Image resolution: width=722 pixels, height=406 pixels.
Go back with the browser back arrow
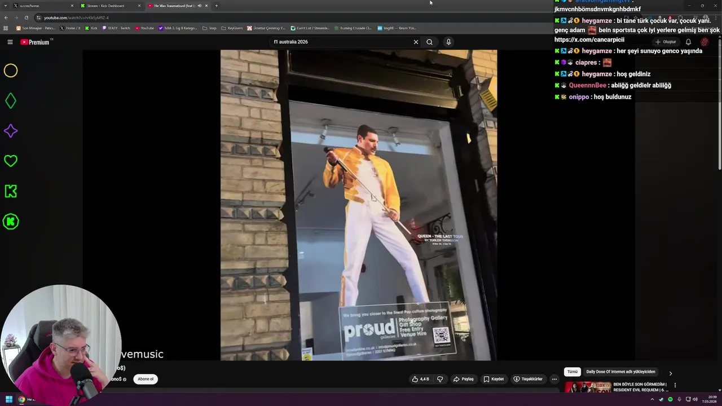6,17
